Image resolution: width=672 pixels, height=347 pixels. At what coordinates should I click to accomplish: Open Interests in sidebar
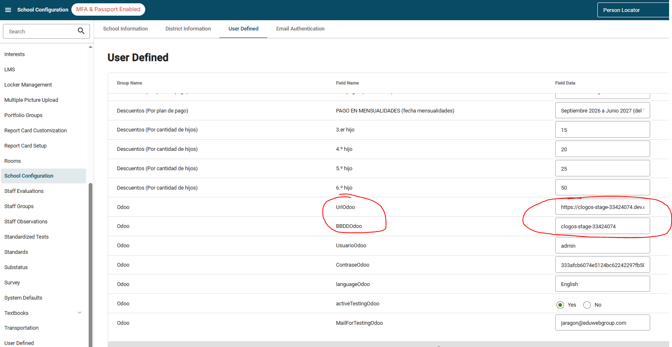14,54
